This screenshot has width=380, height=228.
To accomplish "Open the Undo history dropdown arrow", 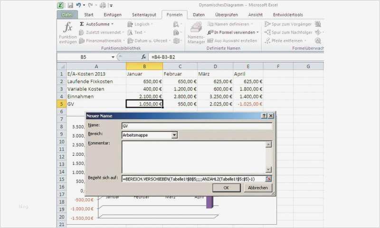I will pos(84,5).
